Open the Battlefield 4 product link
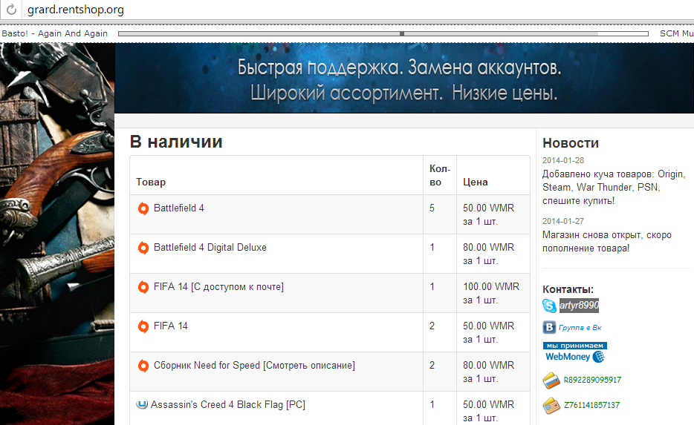This screenshot has height=425, width=694. (x=179, y=208)
